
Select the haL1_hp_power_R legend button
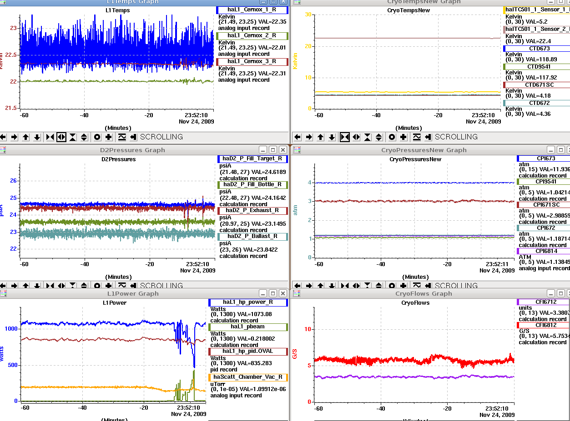[x=248, y=302]
